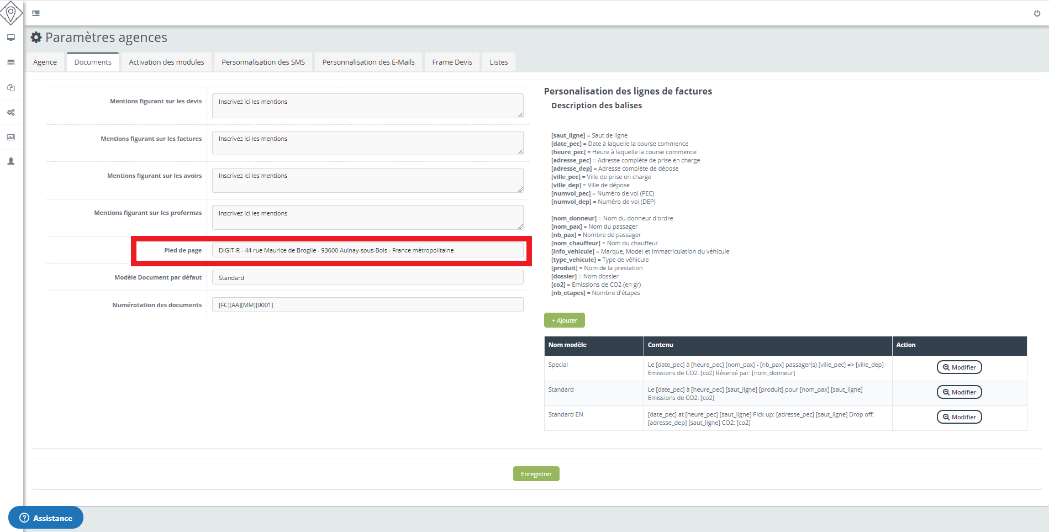Click the Pied de page input field
Image resolution: width=1049 pixels, height=532 pixels.
(367, 250)
